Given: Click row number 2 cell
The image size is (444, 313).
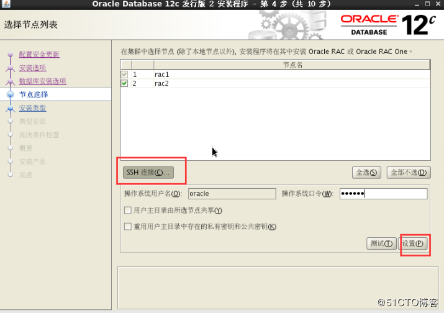Looking at the screenshot, I should 142,83.
